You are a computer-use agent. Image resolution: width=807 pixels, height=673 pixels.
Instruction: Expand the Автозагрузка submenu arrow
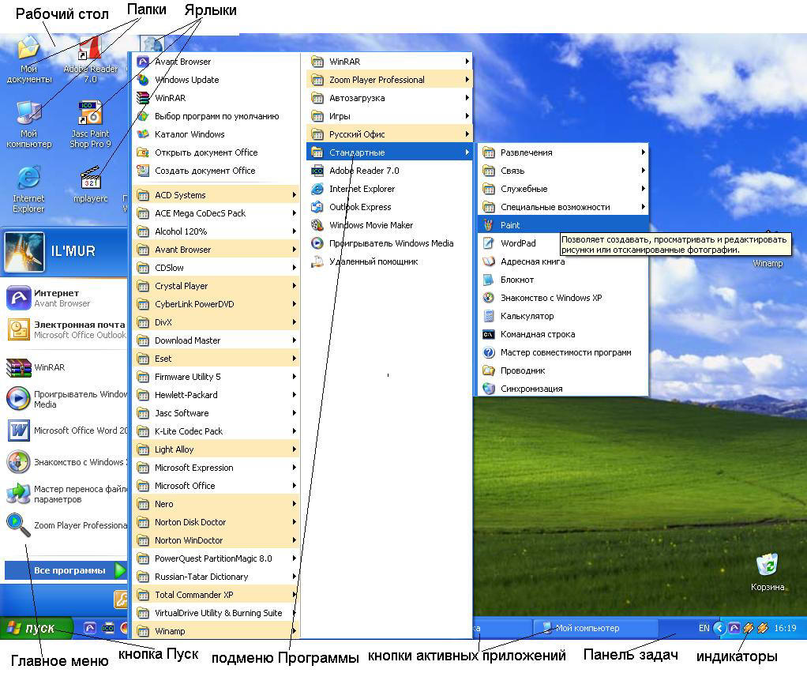tap(467, 98)
